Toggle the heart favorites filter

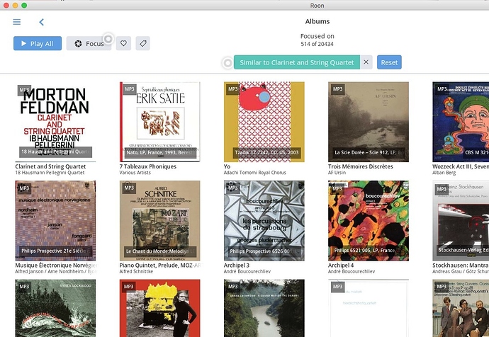[x=123, y=43]
